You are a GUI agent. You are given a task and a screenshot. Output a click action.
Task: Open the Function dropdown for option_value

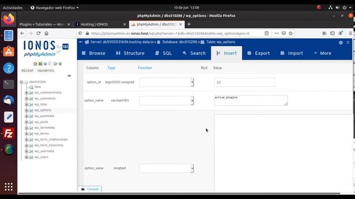(x=166, y=168)
